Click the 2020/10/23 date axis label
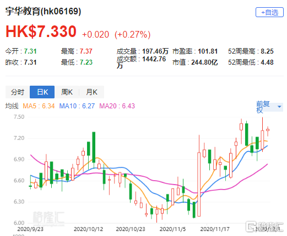287x236 pixels. click(131, 229)
